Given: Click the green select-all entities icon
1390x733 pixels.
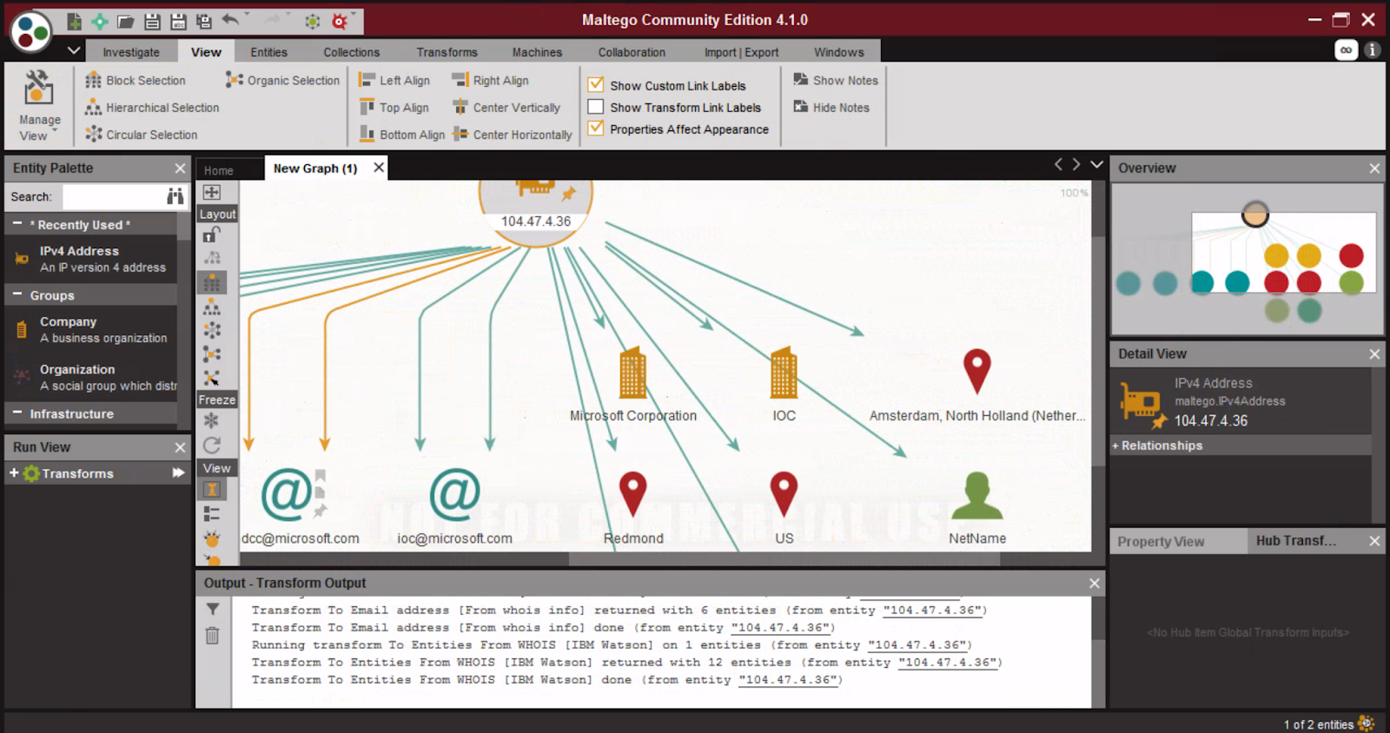Looking at the screenshot, I should coord(313,22).
